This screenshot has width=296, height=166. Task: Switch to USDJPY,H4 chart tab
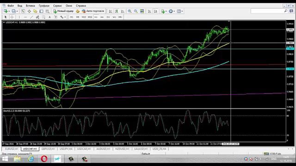coord(66,149)
